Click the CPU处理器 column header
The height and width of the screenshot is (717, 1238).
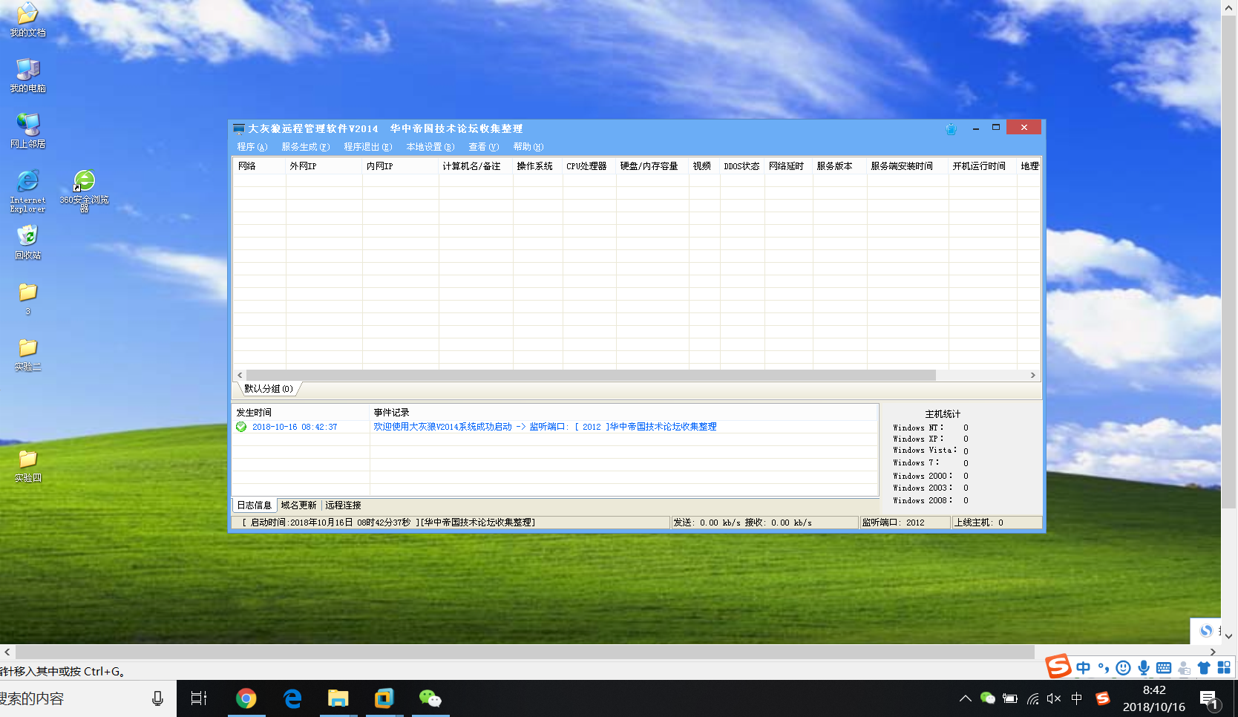coord(589,166)
